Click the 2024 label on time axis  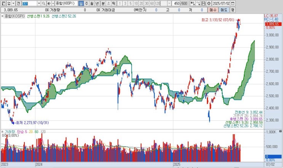pos(39,165)
